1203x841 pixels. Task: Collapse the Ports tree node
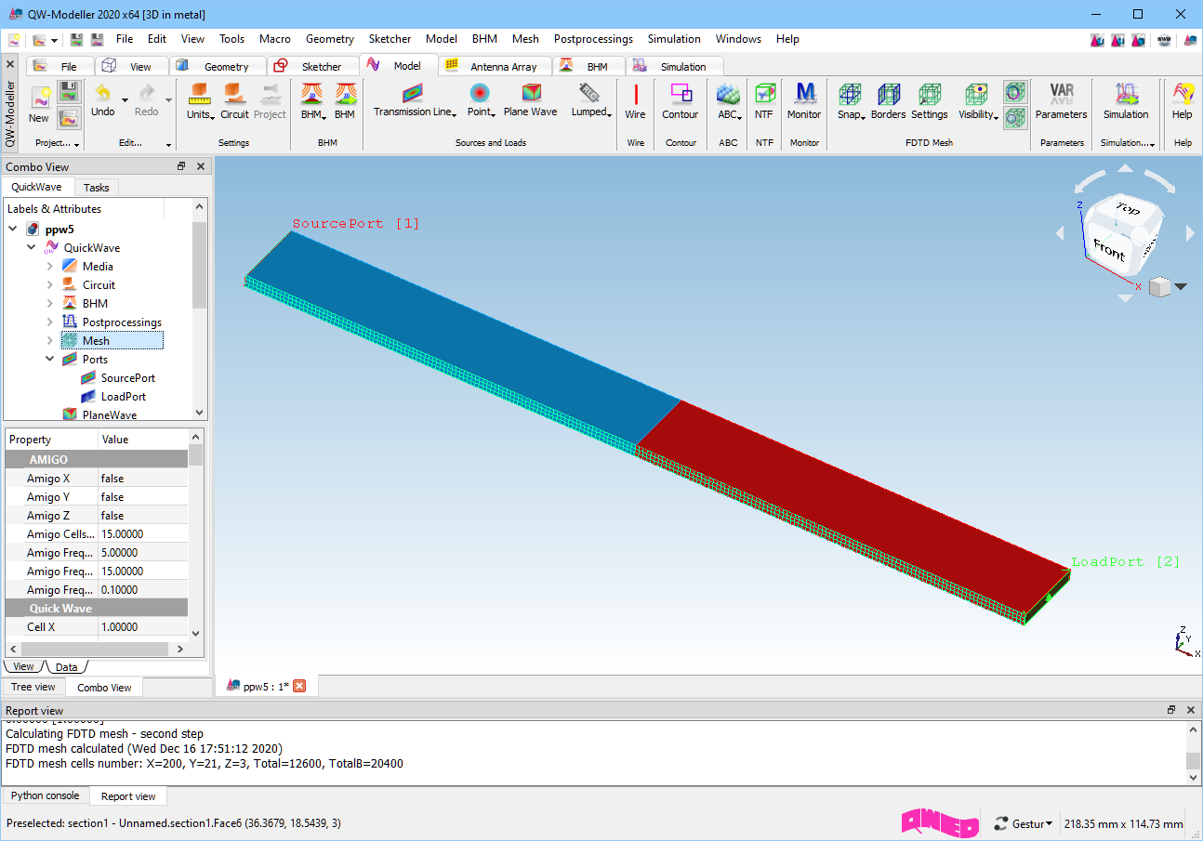coord(49,360)
